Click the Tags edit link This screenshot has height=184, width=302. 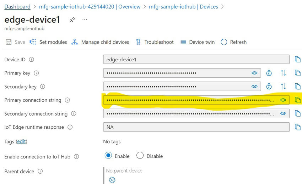pyautogui.click(x=21, y=141)
